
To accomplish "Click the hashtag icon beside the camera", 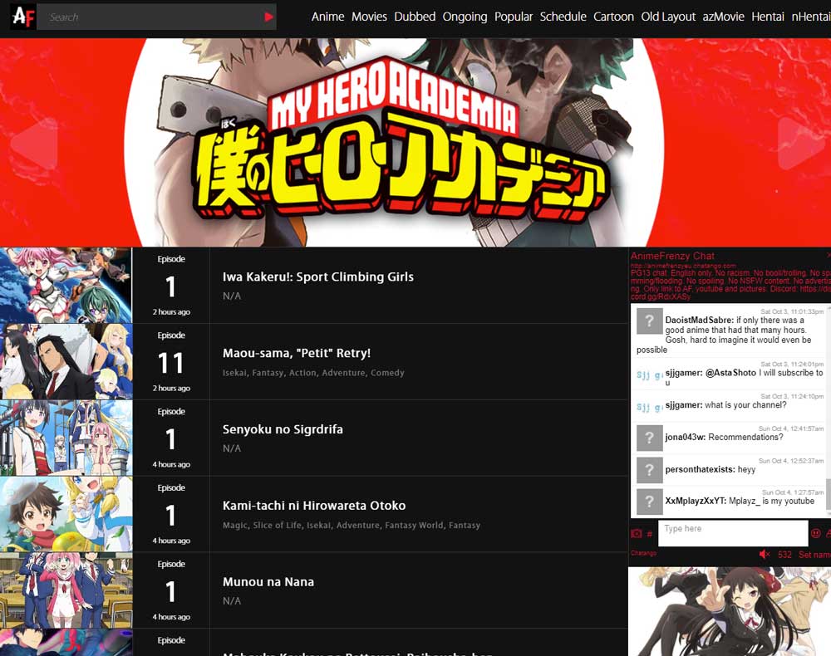I will [x=649, y=534].
